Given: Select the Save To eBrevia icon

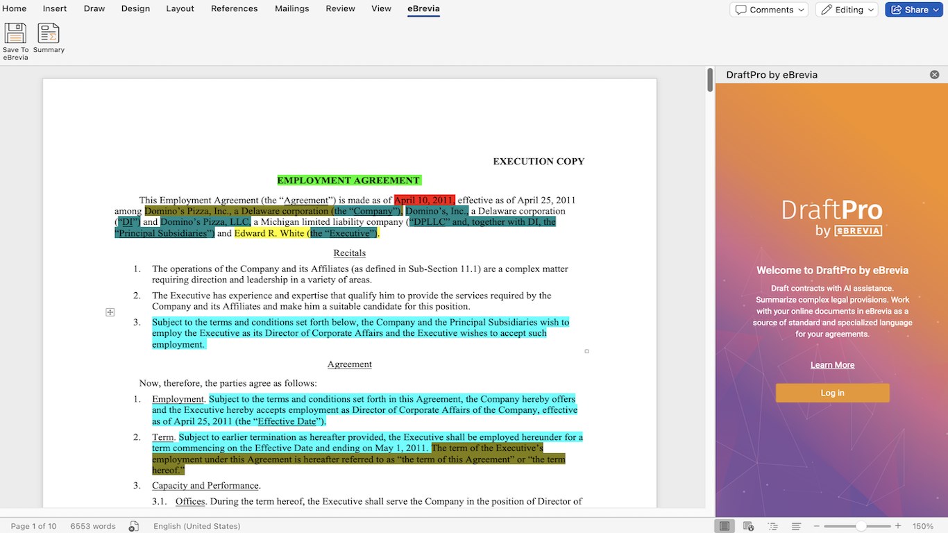Looking at the screenshot, I should [15, 40].
